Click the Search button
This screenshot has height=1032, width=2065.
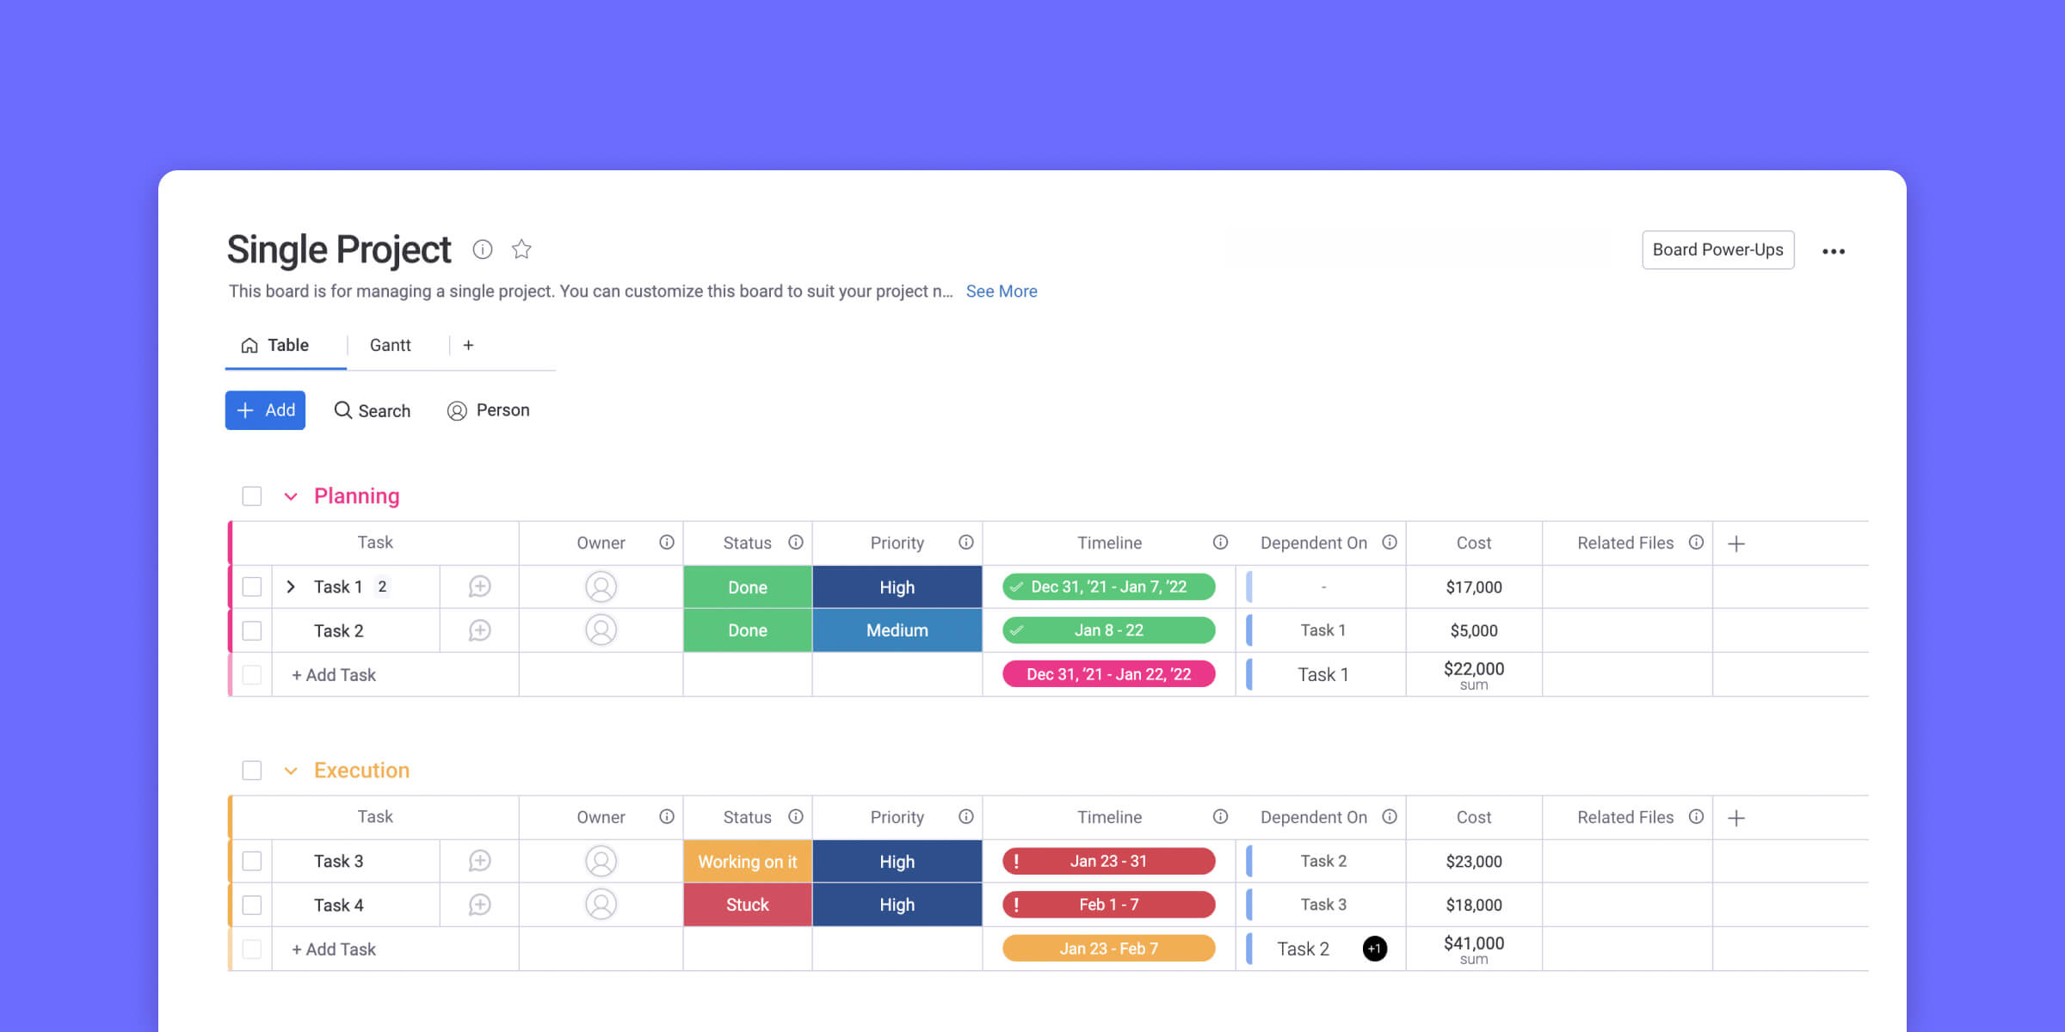pyautogui.click(x=373, y=409)
